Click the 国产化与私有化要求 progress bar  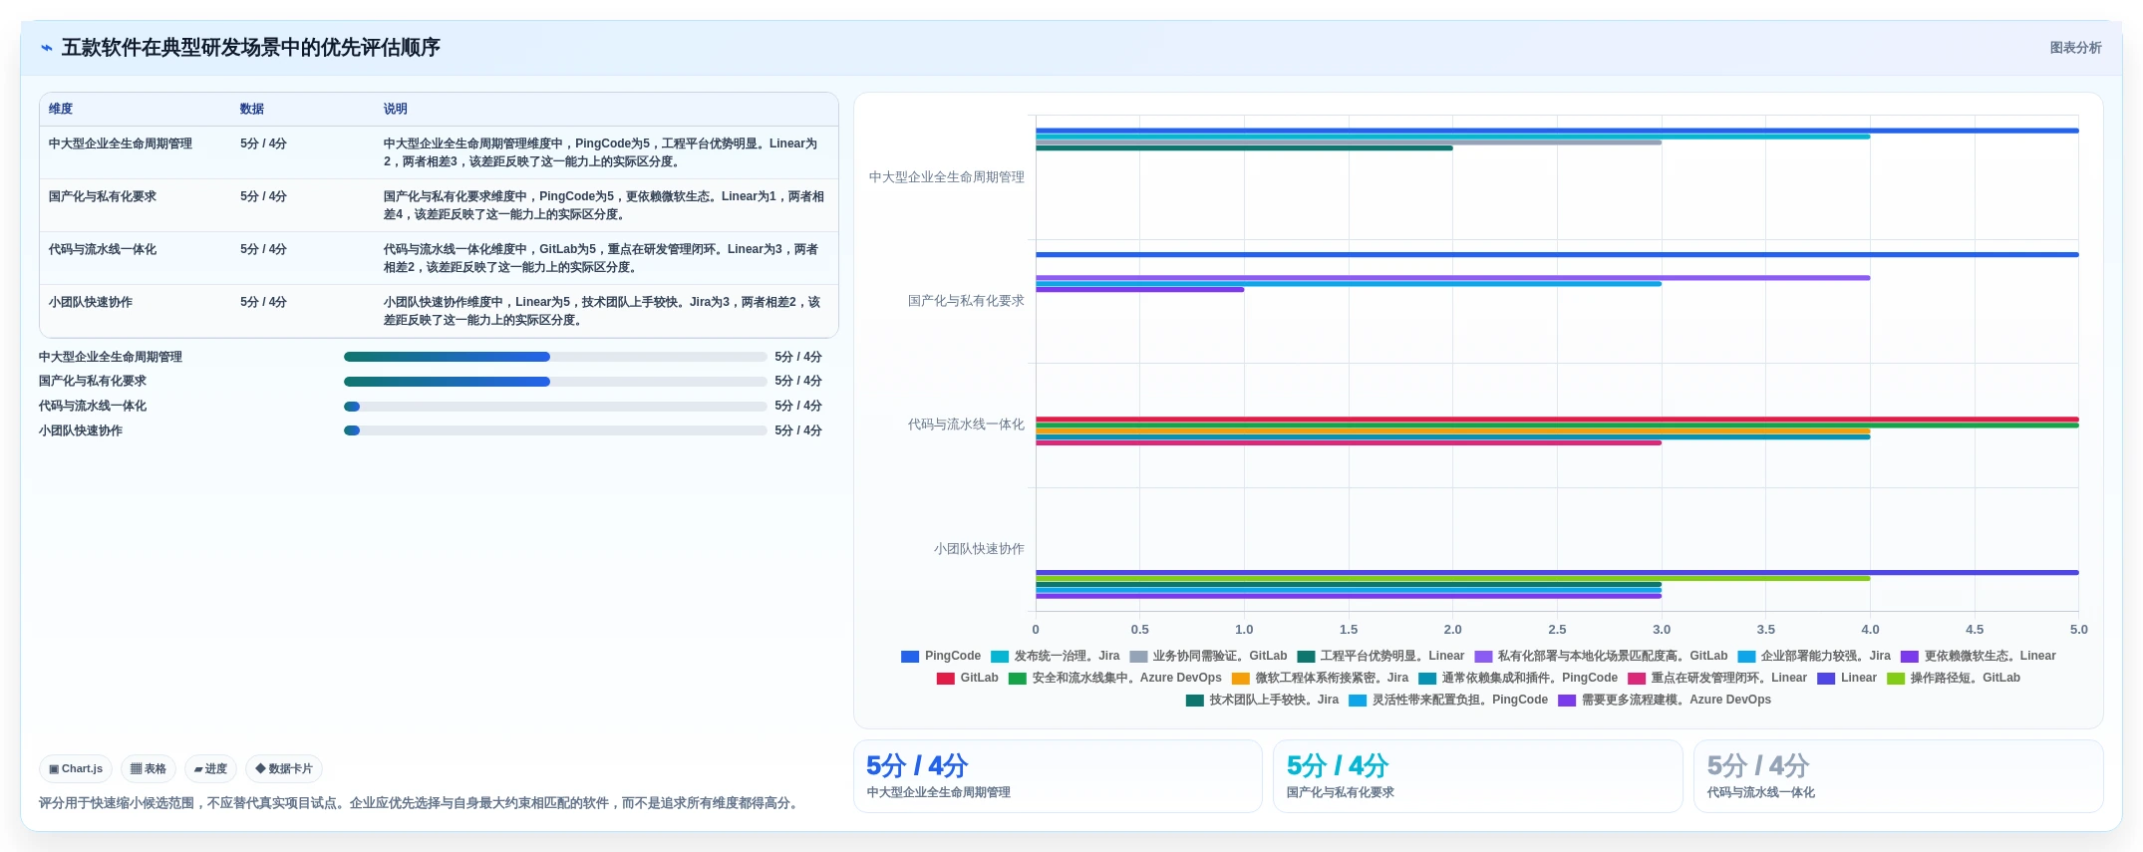(x=555, y=382)
